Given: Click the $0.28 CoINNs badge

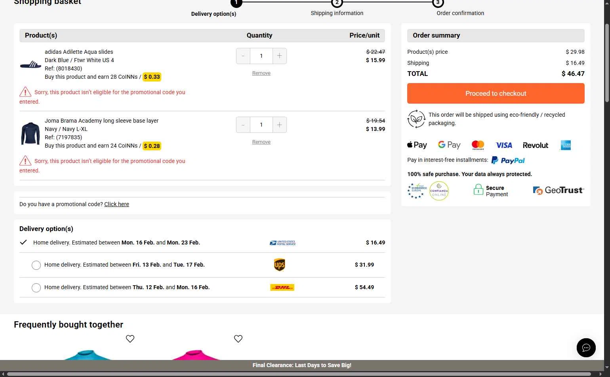Looking at the screenshot, I should [152, 146].
